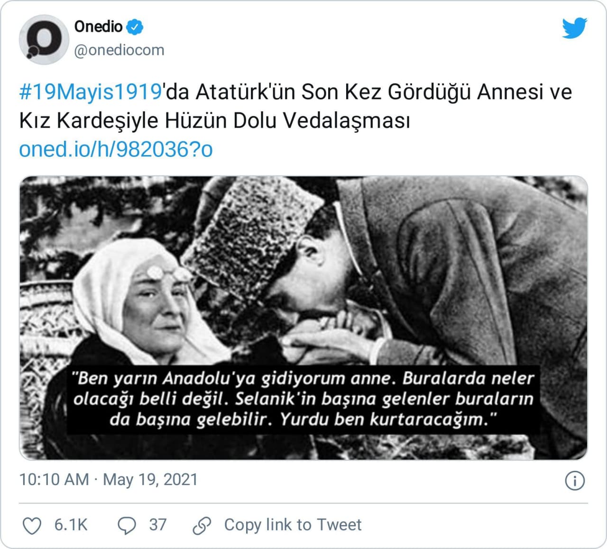Viewport: 607px width, 549px height.
Task: Visit the @onediocom handle
Action: pos(119,50)
